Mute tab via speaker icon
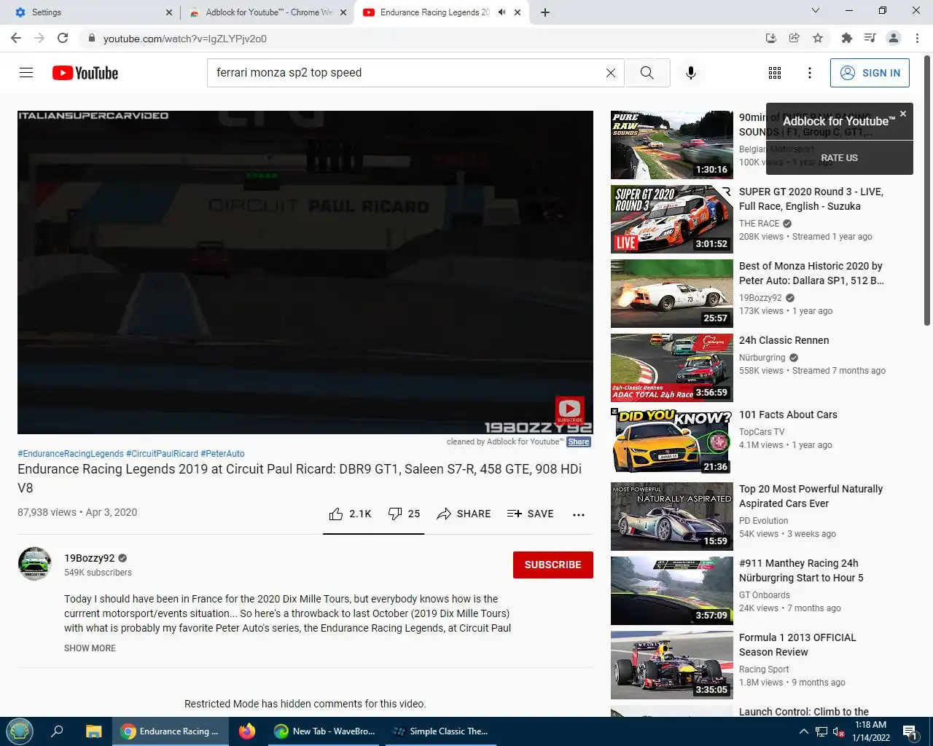Screen dimensions: 933x746 (501, 12)
